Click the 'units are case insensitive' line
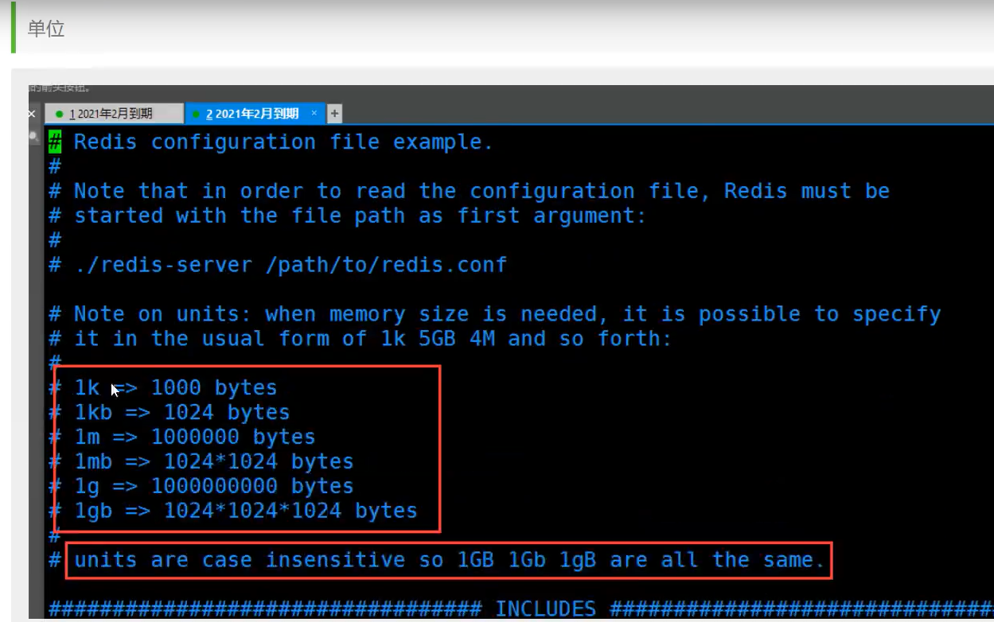This screenshot has width=994, height=622. 450,560
